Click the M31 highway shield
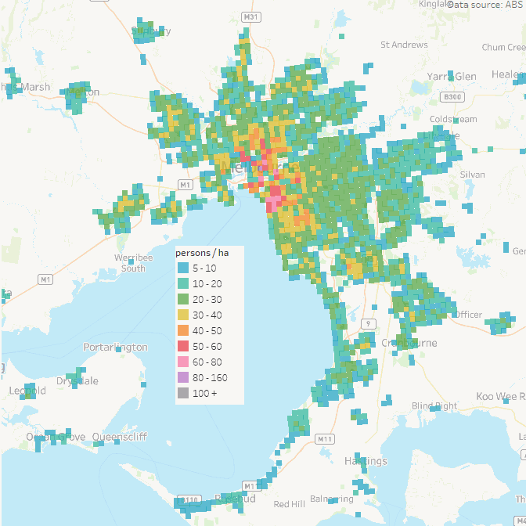 [x=251, y=16]
